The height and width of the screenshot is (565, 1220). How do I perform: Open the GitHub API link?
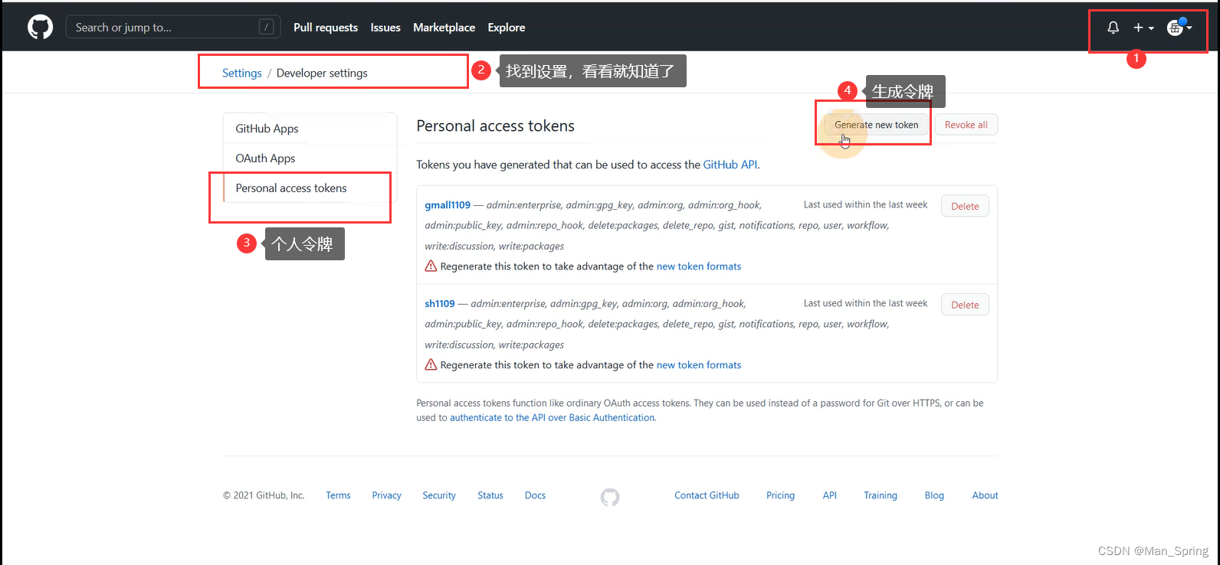(x=730, y=165)
